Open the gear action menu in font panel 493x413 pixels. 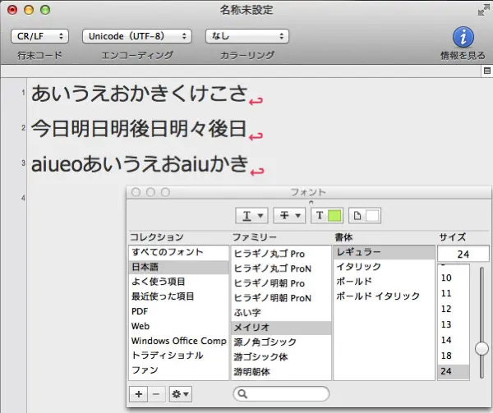(x=181, y=394)
